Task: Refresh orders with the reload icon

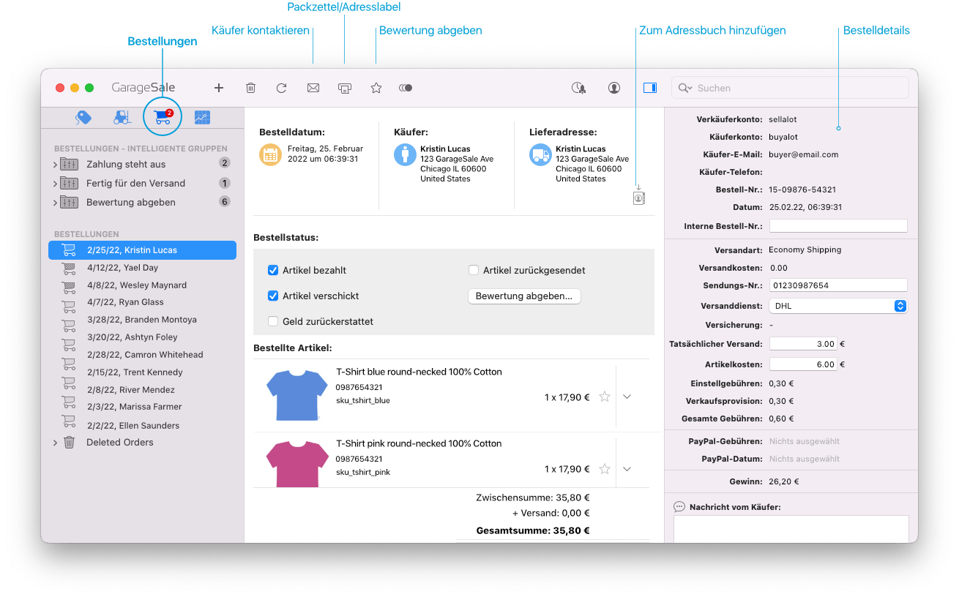Action: coord(281,88)
